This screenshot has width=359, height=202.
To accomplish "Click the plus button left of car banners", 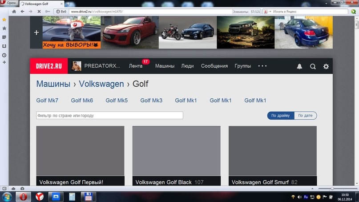I will (36, 32).
